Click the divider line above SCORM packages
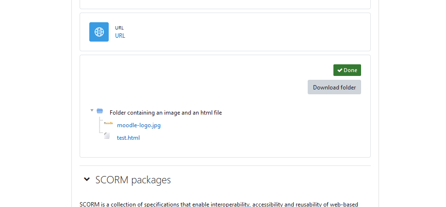The width and height of the screenshot is (446, 207). pos(225,165)
